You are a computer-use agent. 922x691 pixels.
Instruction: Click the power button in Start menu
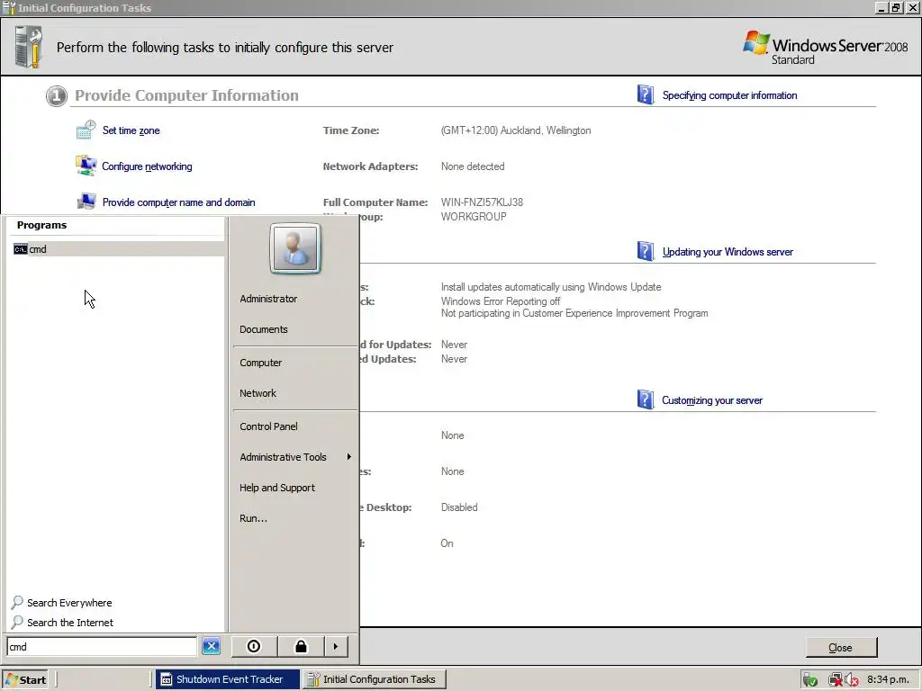(254, 646)
